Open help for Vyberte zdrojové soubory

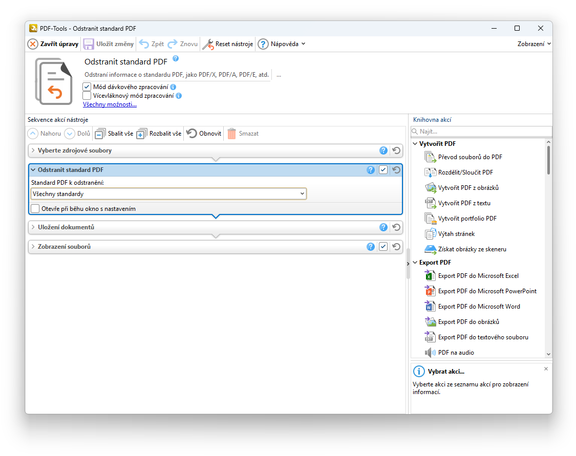pyautogui.click(x=383, y=150)
